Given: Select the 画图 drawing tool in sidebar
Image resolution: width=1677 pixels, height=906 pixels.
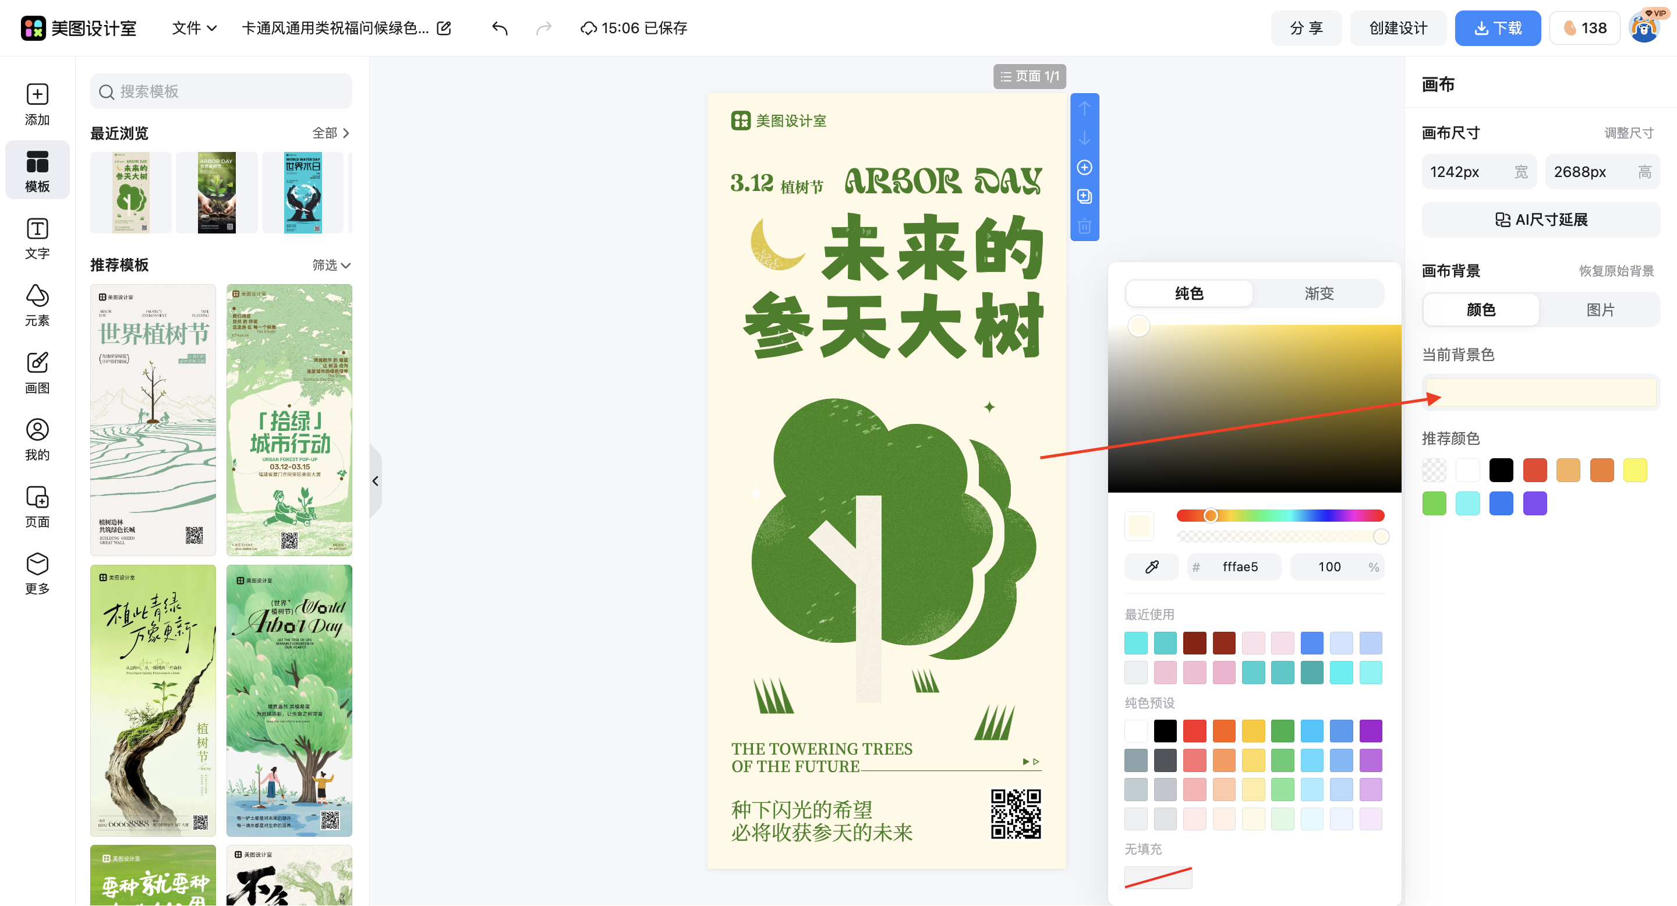Looking at the screenshot, I should coord(37,373).
